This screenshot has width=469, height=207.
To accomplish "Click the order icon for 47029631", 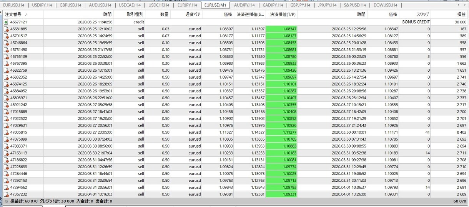I will [x=6, y=126].
